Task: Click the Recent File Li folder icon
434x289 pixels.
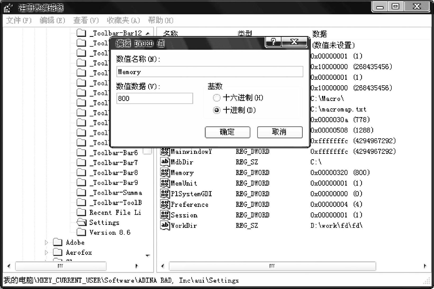Action: 81,212
